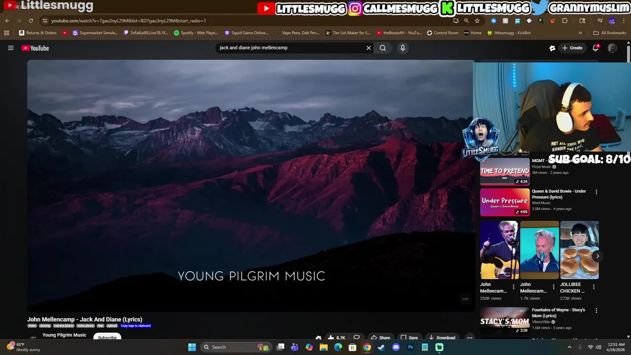Open the Windows Start button

coord(192,347)
